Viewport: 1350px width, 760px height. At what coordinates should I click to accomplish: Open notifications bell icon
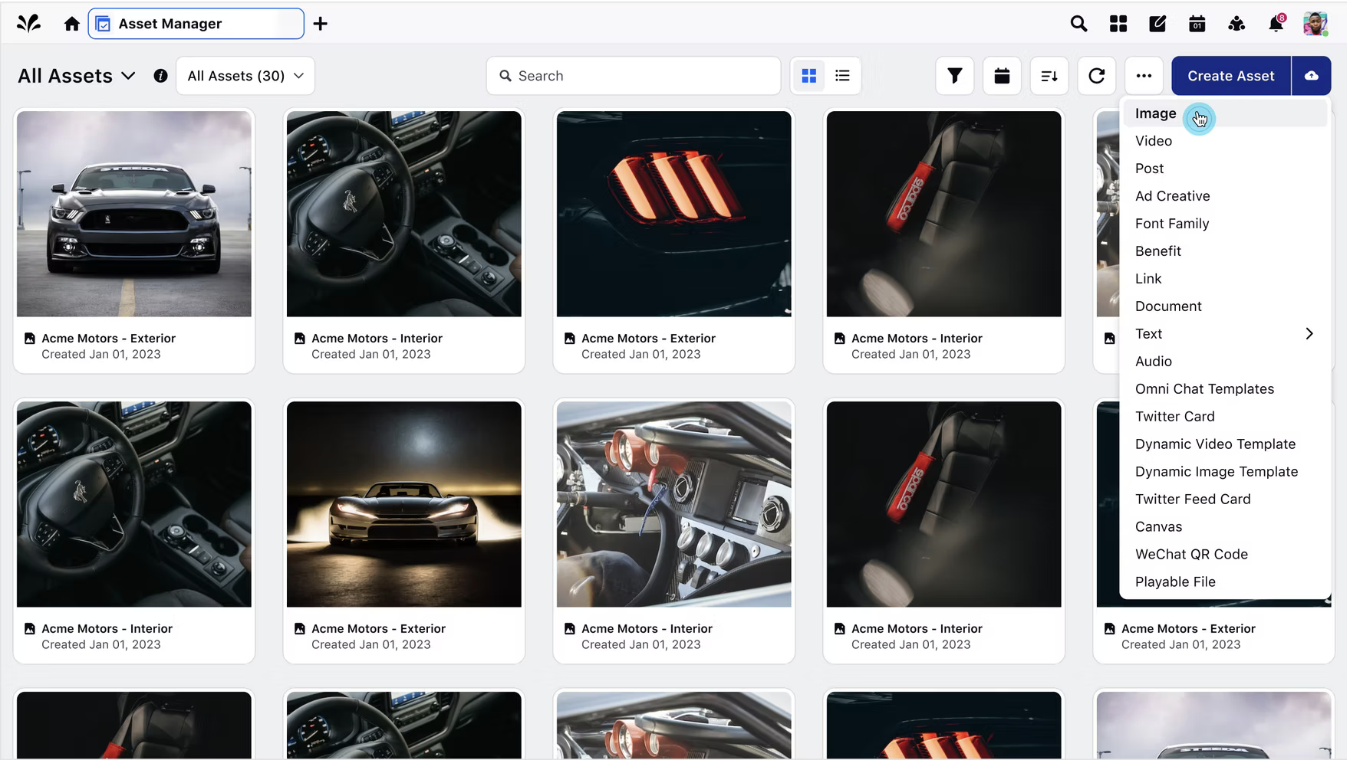1276,24
